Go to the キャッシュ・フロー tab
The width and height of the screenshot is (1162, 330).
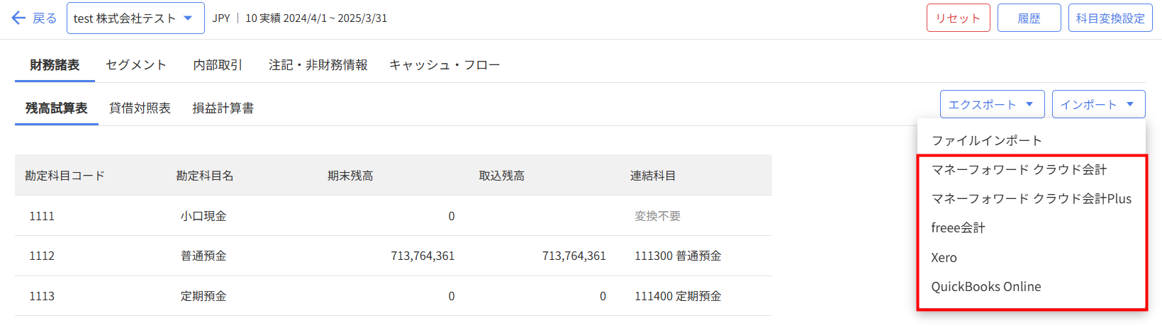pos(445,65)
